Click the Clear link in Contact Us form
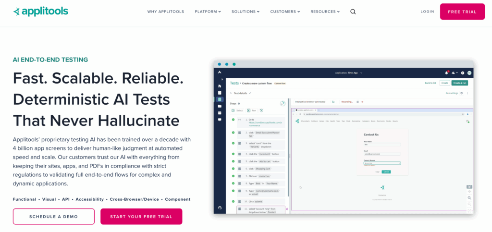 [378, 172]
